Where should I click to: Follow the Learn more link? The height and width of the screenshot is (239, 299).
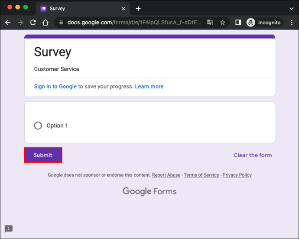pyautogui.click(x=149, y=87)
